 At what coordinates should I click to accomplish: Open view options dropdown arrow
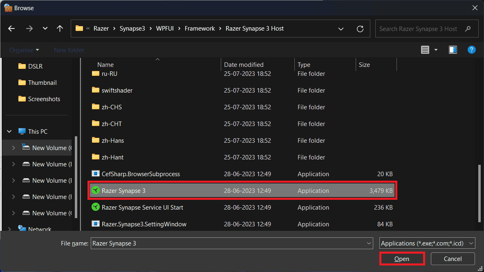click(436, 50)
